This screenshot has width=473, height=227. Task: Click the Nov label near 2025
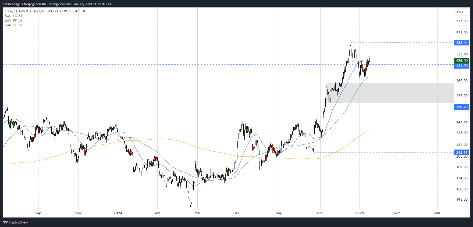(x=320, y=213)
